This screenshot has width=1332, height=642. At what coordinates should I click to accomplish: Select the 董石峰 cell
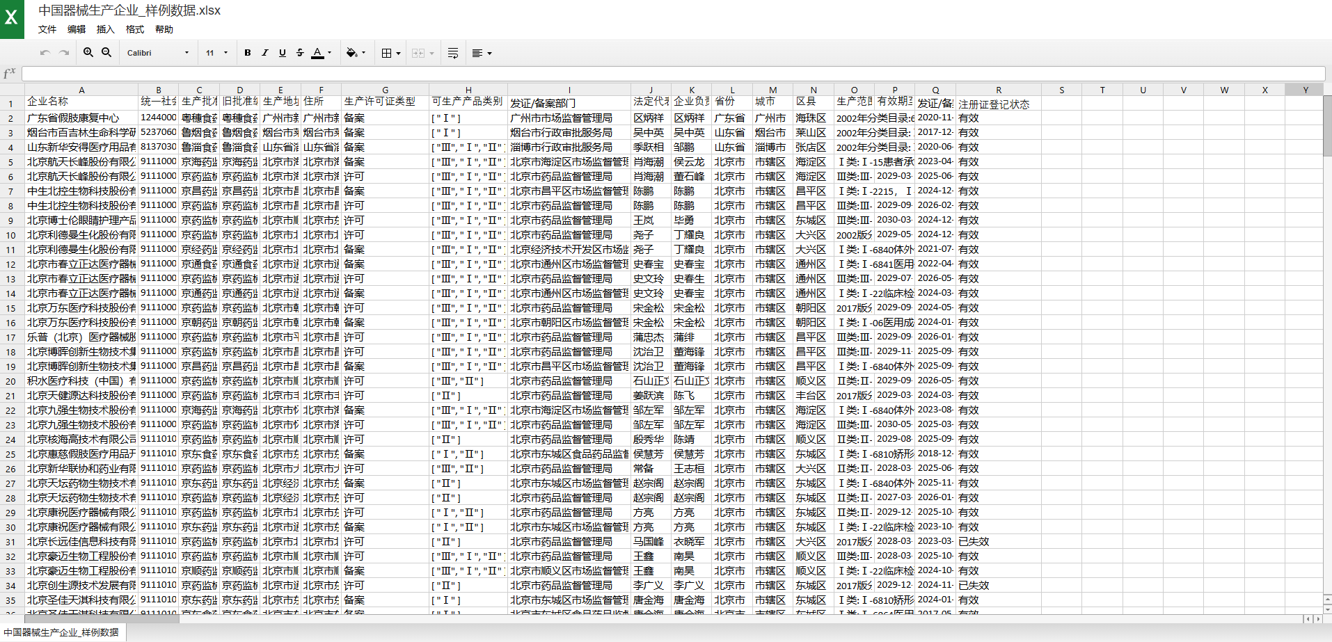tap(691, 177)
